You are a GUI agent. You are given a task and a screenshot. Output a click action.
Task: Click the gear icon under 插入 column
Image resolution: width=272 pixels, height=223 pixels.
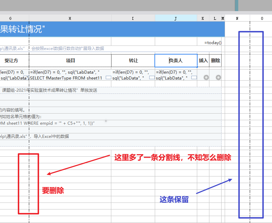(x=206, y=77)
